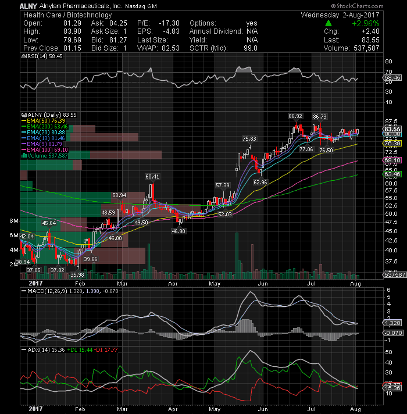Click the 77.06 low price marker

pyautogui.click(x=306, y=149)
